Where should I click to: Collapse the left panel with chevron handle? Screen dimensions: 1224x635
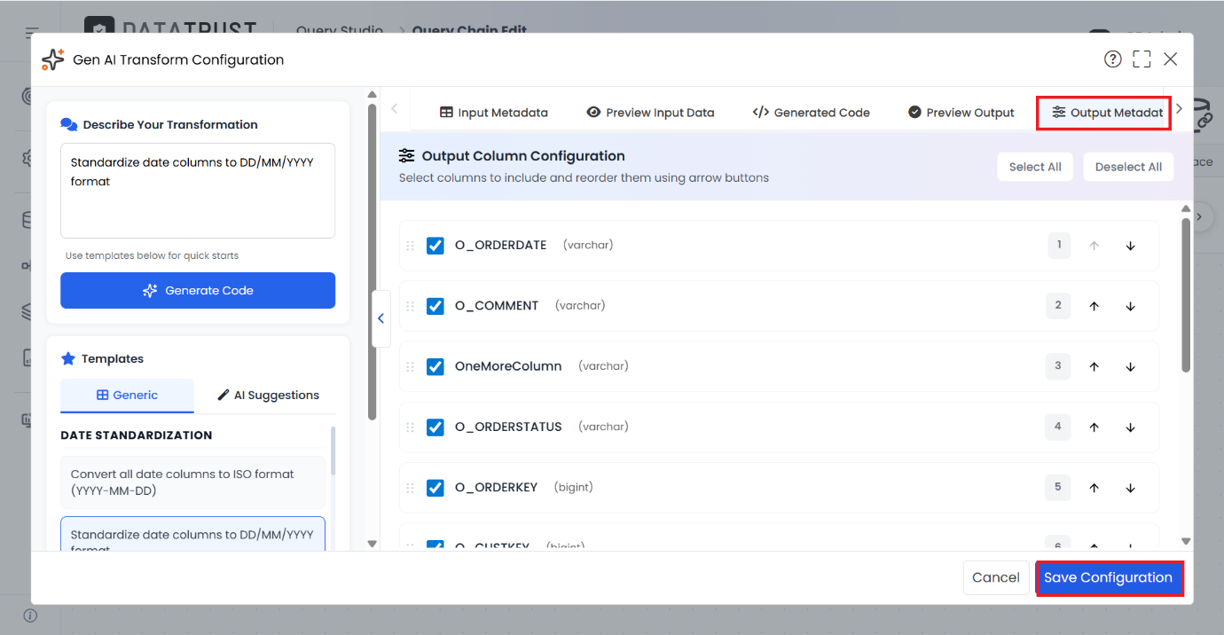point(381,318)
